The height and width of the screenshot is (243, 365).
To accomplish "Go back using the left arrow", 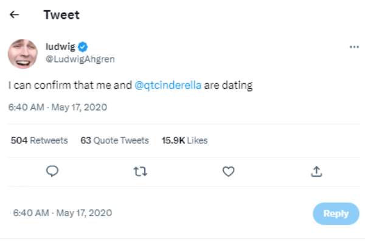I will [15, 15].
